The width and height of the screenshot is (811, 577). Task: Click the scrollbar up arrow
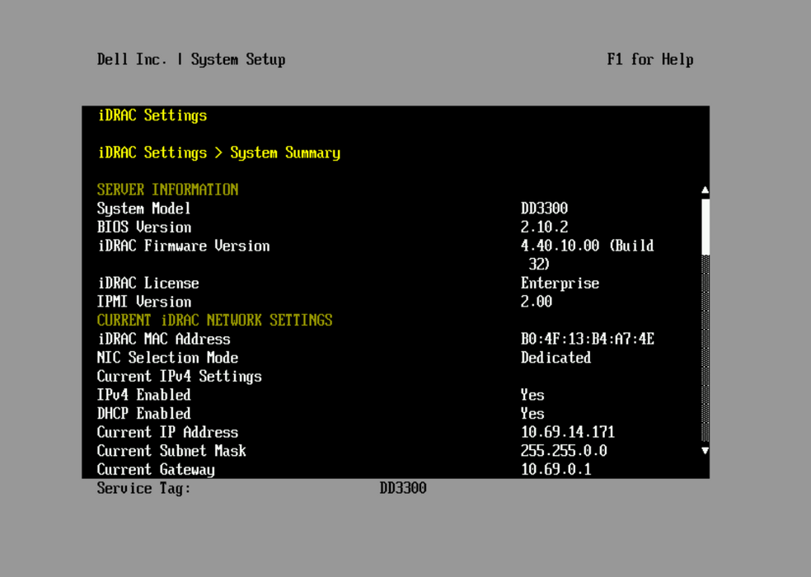[705, 190]
